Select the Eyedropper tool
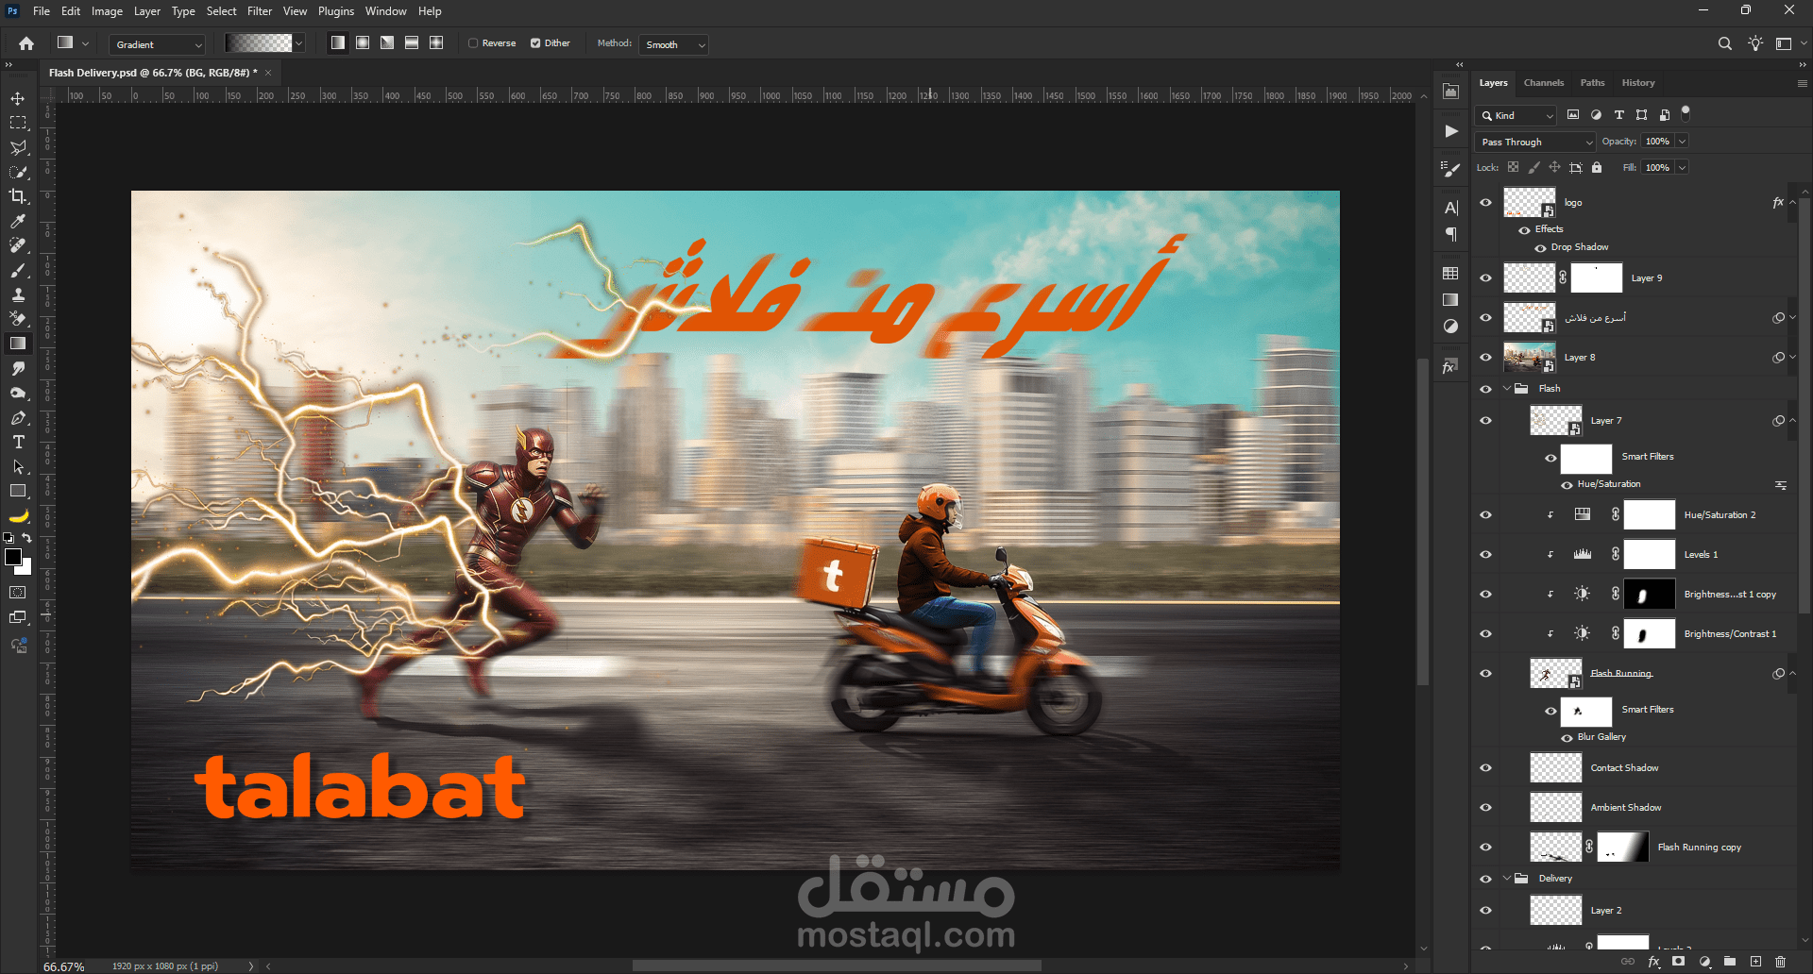The height and width of the screenshot is (974, 1813). (x=18, y=221)
